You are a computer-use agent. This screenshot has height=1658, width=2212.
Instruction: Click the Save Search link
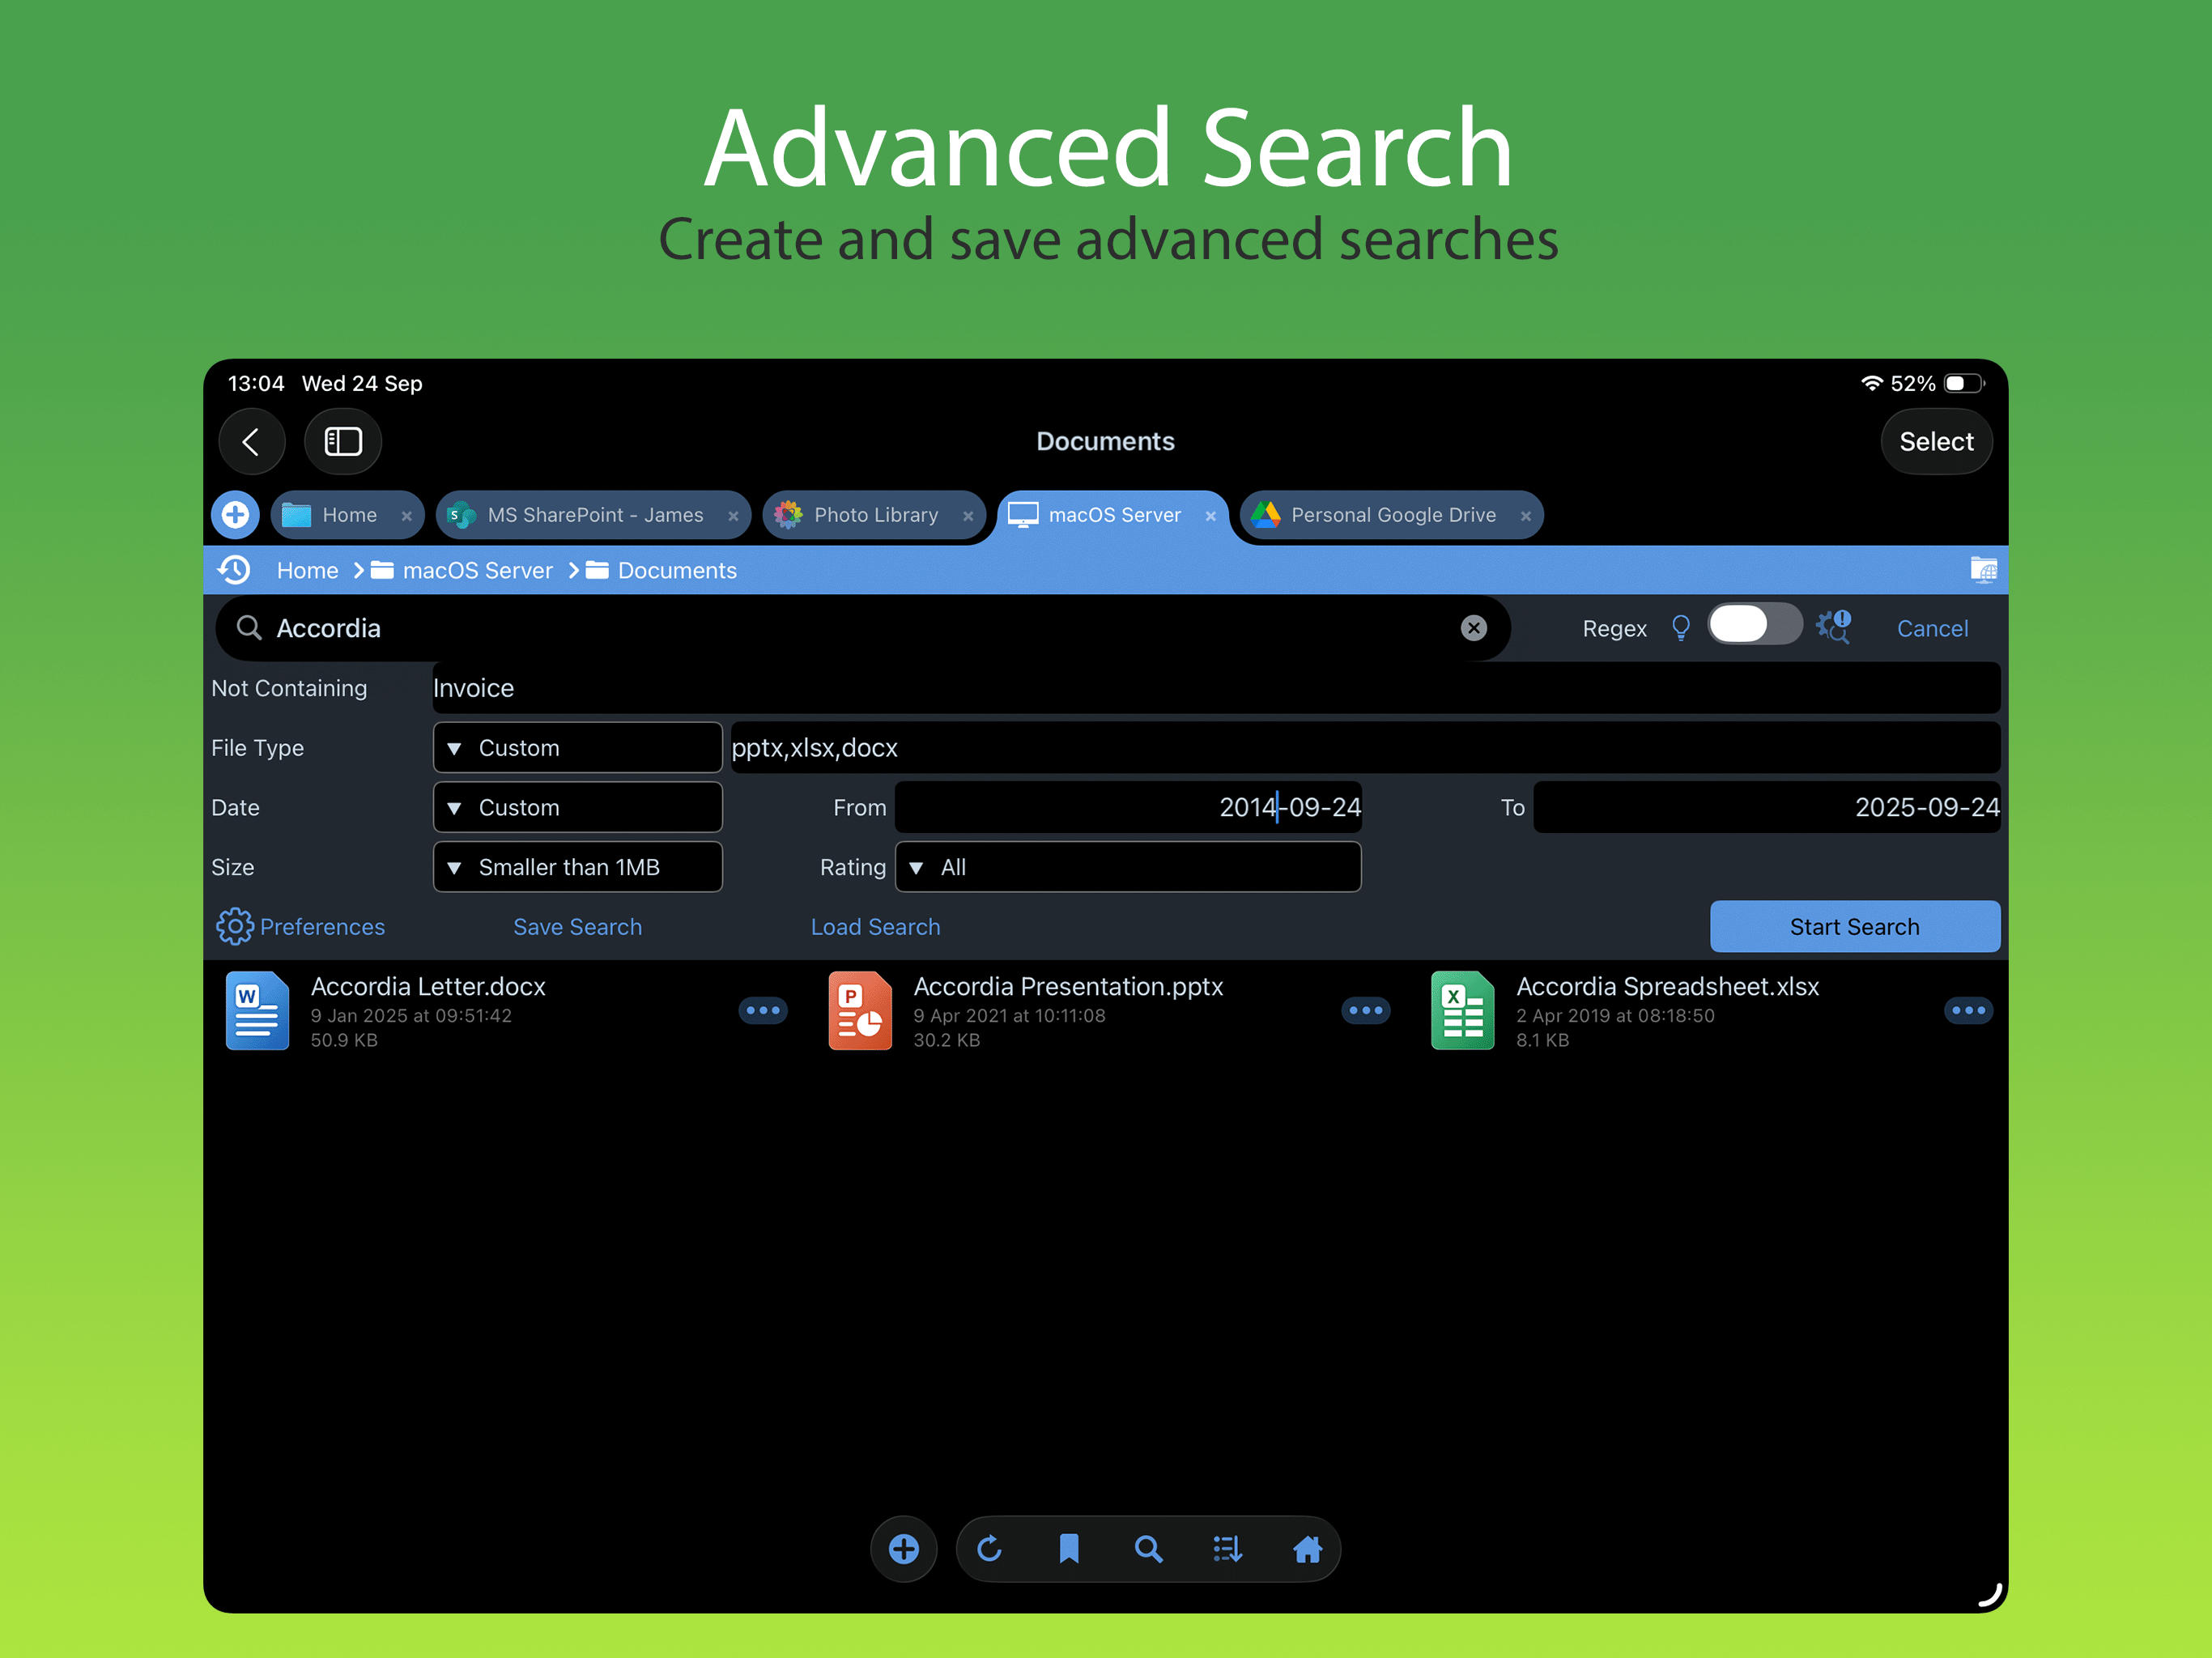[577, 927]
